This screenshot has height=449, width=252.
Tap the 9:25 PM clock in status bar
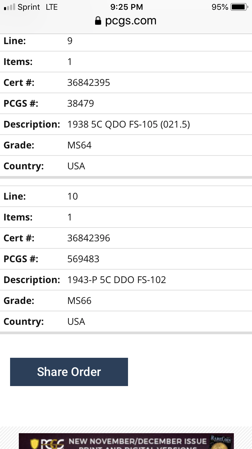pyautogui.click(x=126, y=7)
